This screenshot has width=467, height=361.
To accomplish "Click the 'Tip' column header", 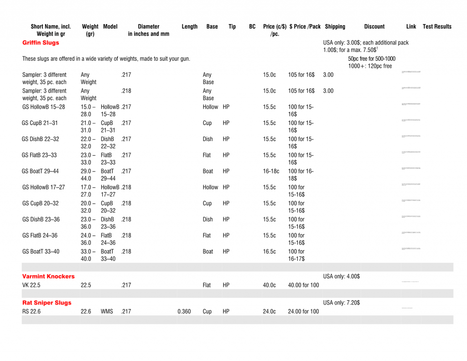I will click(232, 26).
